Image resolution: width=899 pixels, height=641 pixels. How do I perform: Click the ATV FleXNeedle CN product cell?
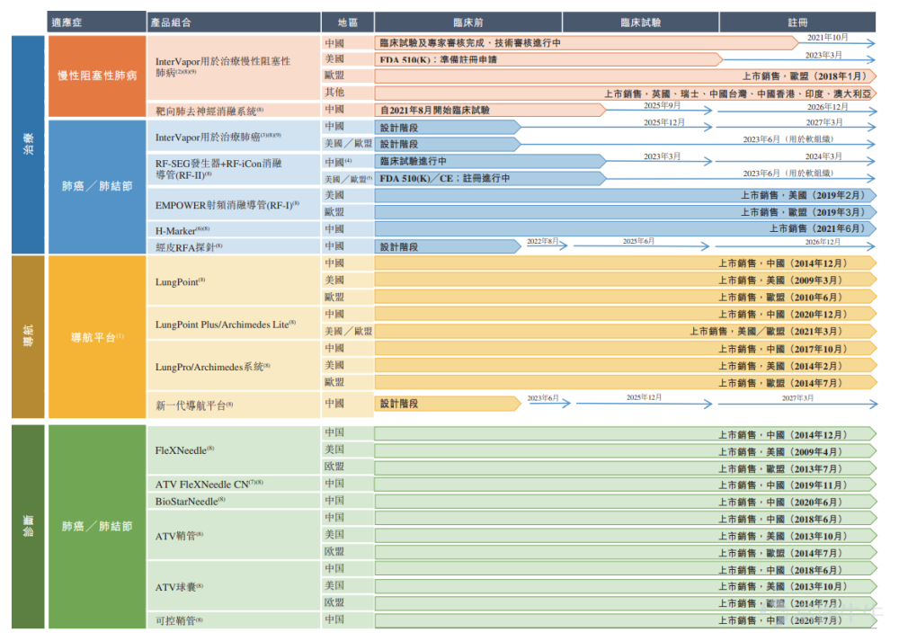[234, 484]
